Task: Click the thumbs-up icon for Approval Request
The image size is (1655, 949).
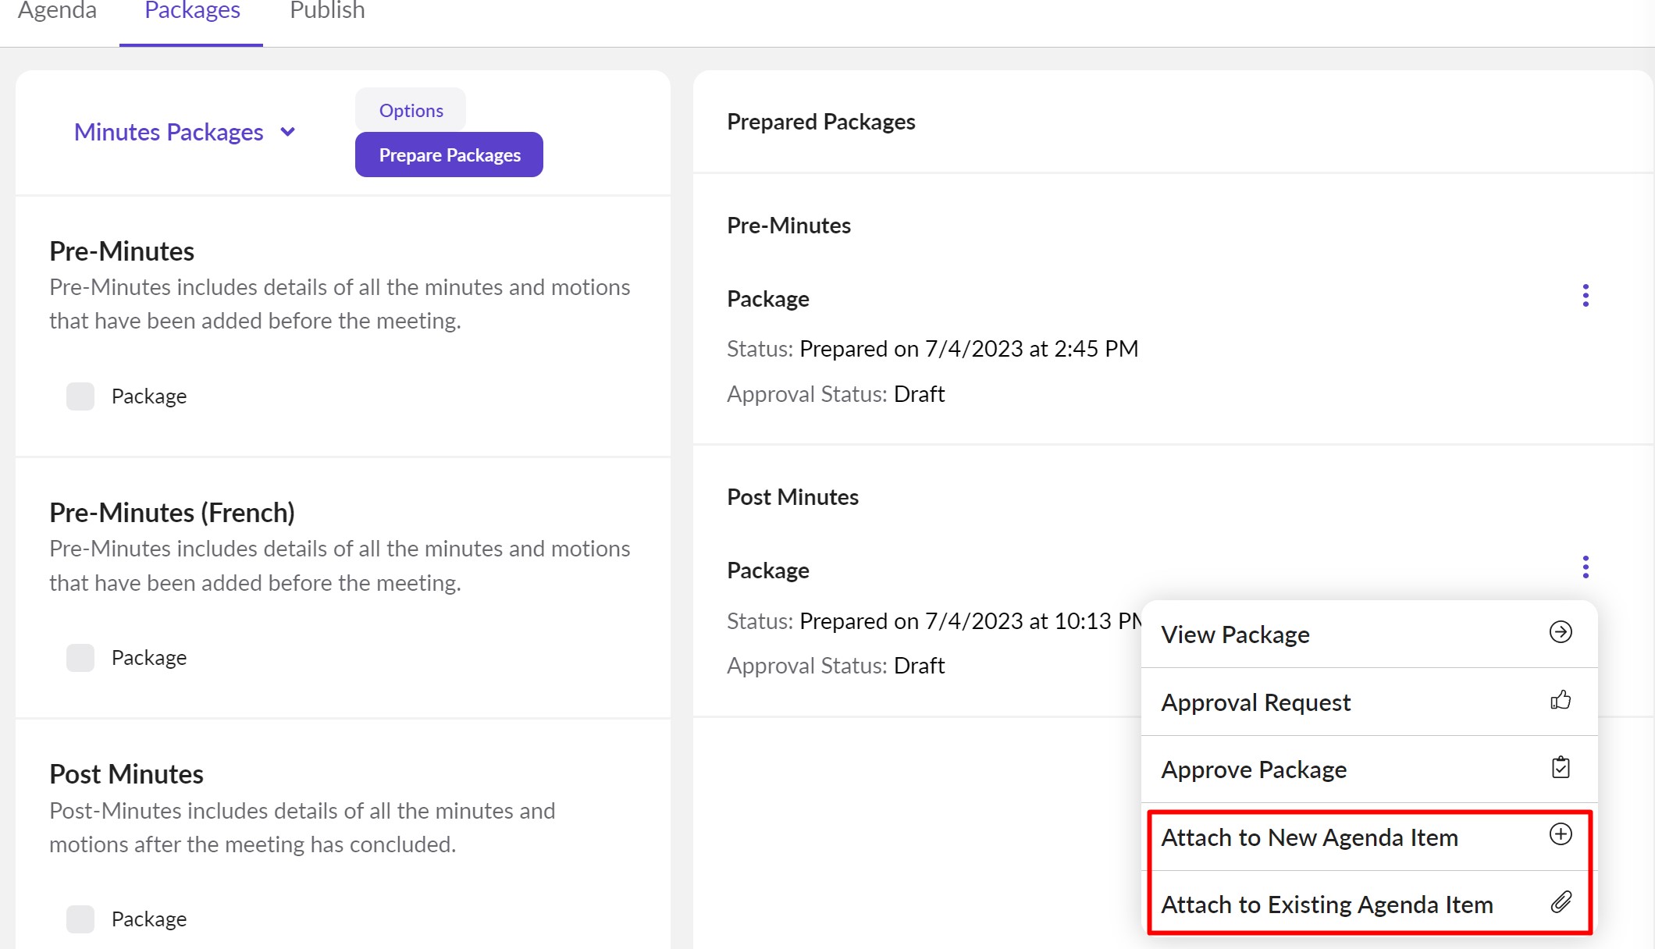Action: (x=1560, y=700)
